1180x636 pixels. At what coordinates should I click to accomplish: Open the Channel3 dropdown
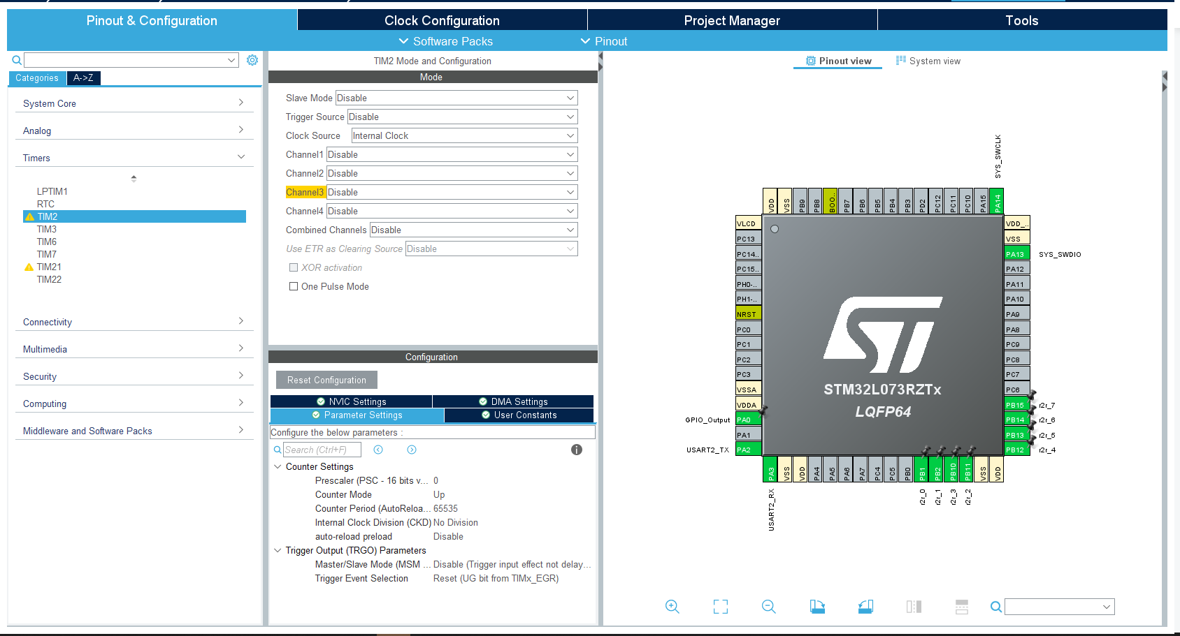point(452,191)
